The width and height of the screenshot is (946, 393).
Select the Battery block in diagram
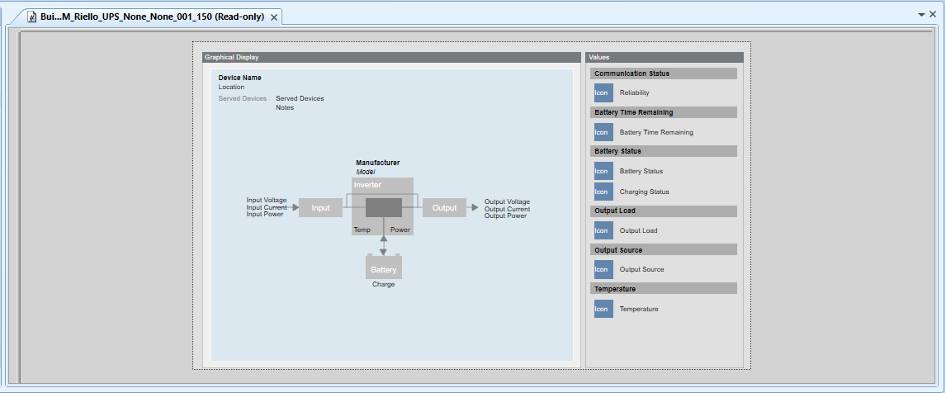(383, 269)
